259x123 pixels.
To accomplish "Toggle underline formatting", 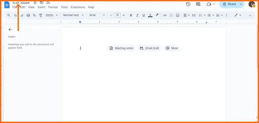I will [144, 15].
